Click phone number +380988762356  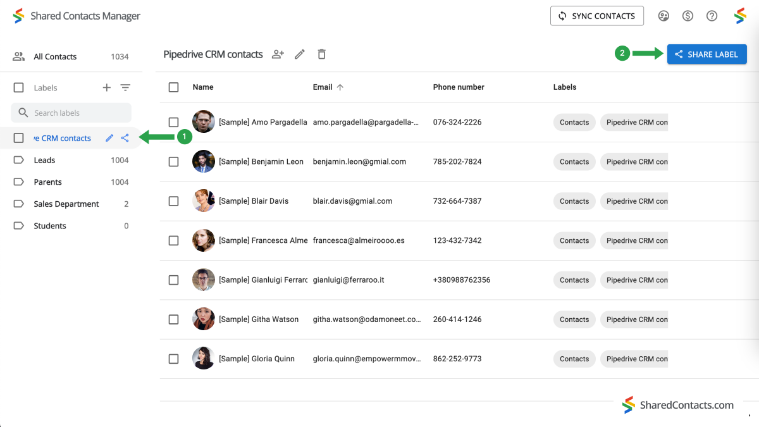coord(462,280)
